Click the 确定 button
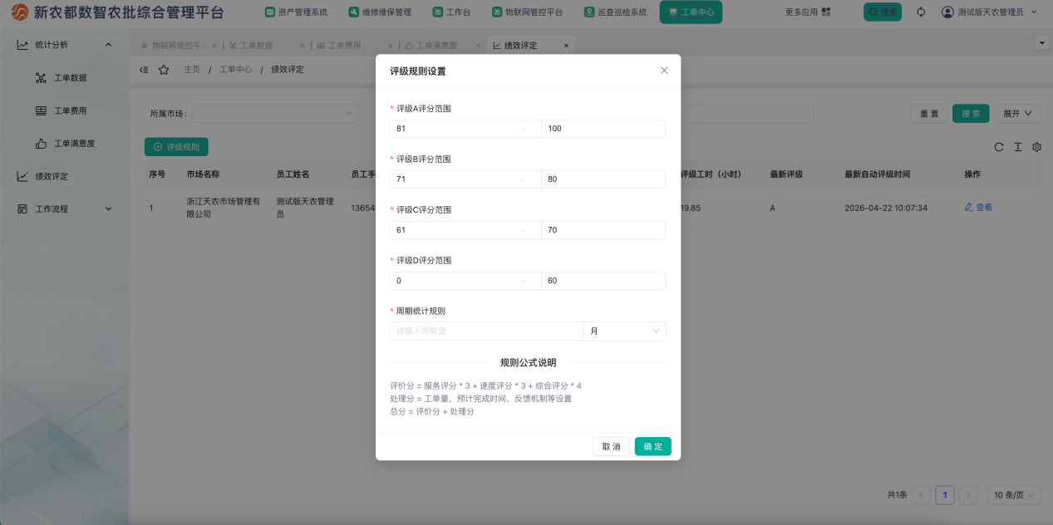 coord(653,447)
